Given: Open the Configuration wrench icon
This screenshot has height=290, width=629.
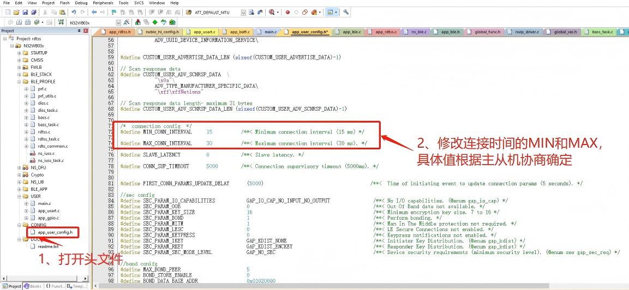Looking at the screenshot, I should (346, 12).
